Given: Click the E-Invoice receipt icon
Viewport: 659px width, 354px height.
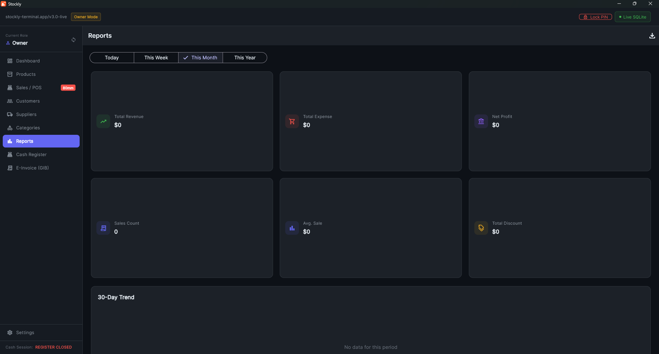Looking at the screenshot, I should point(10,168).
